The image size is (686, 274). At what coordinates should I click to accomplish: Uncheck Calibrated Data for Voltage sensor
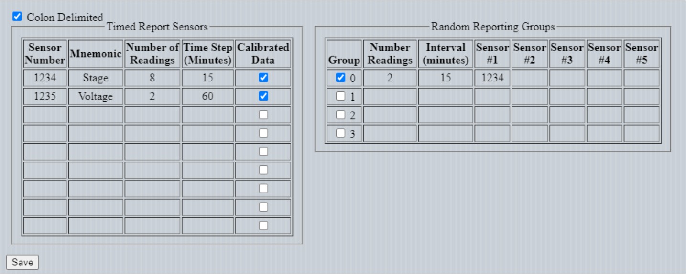point(263,96)
